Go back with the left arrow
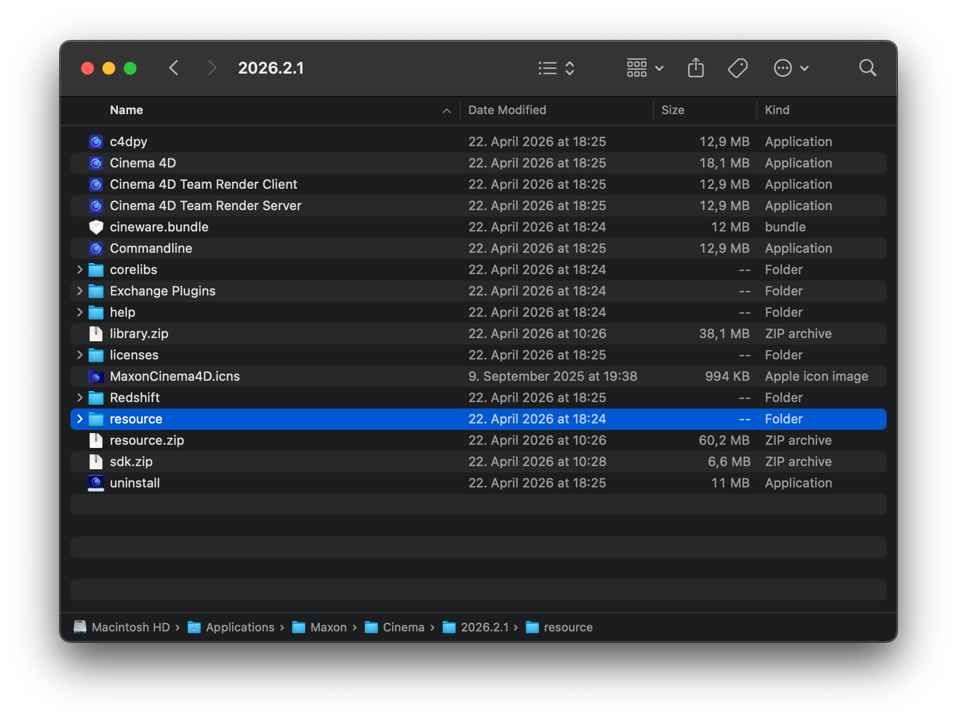Viewport: 957px width, 721px height. (x=174, y=68)
